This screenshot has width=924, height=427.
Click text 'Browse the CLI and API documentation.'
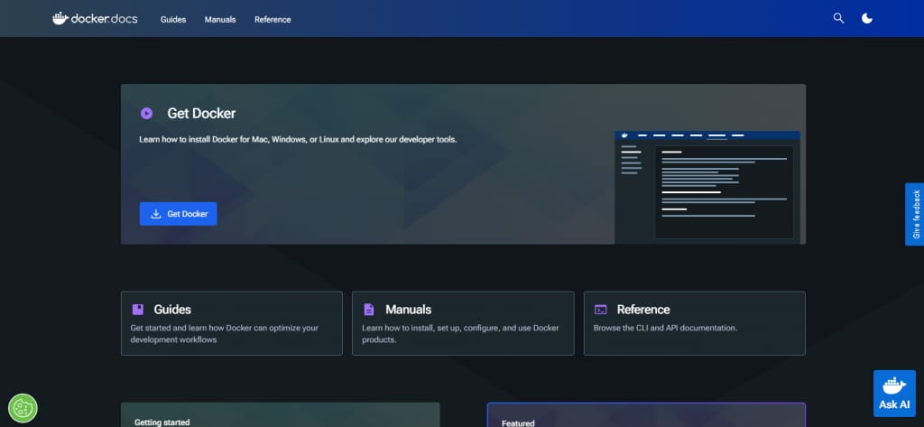click(x=665, y=328)
